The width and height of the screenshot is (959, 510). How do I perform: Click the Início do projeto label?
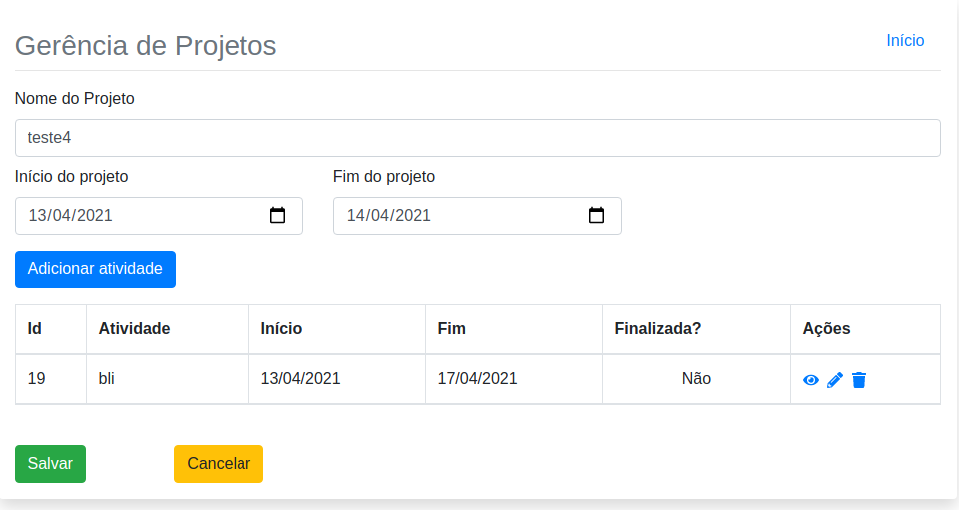tap(72, 176)
